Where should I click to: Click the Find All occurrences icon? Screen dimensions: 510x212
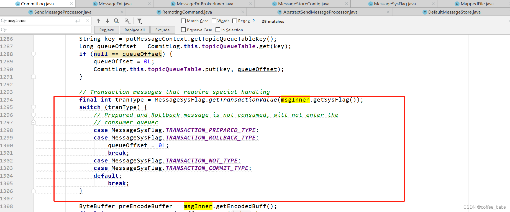tap(116, 21)
